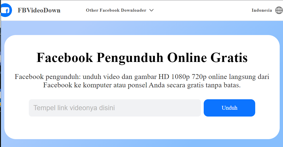The width and height of the screenshot is (283, 147).
Task: Click the 'Pengunduh' word in the heading
Action: [x=130, y=57]
